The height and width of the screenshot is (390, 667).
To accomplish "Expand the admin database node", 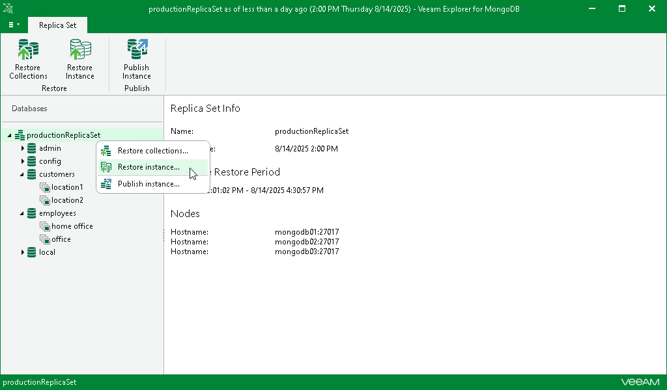I will pyautogui.click(x=23, y=148).
